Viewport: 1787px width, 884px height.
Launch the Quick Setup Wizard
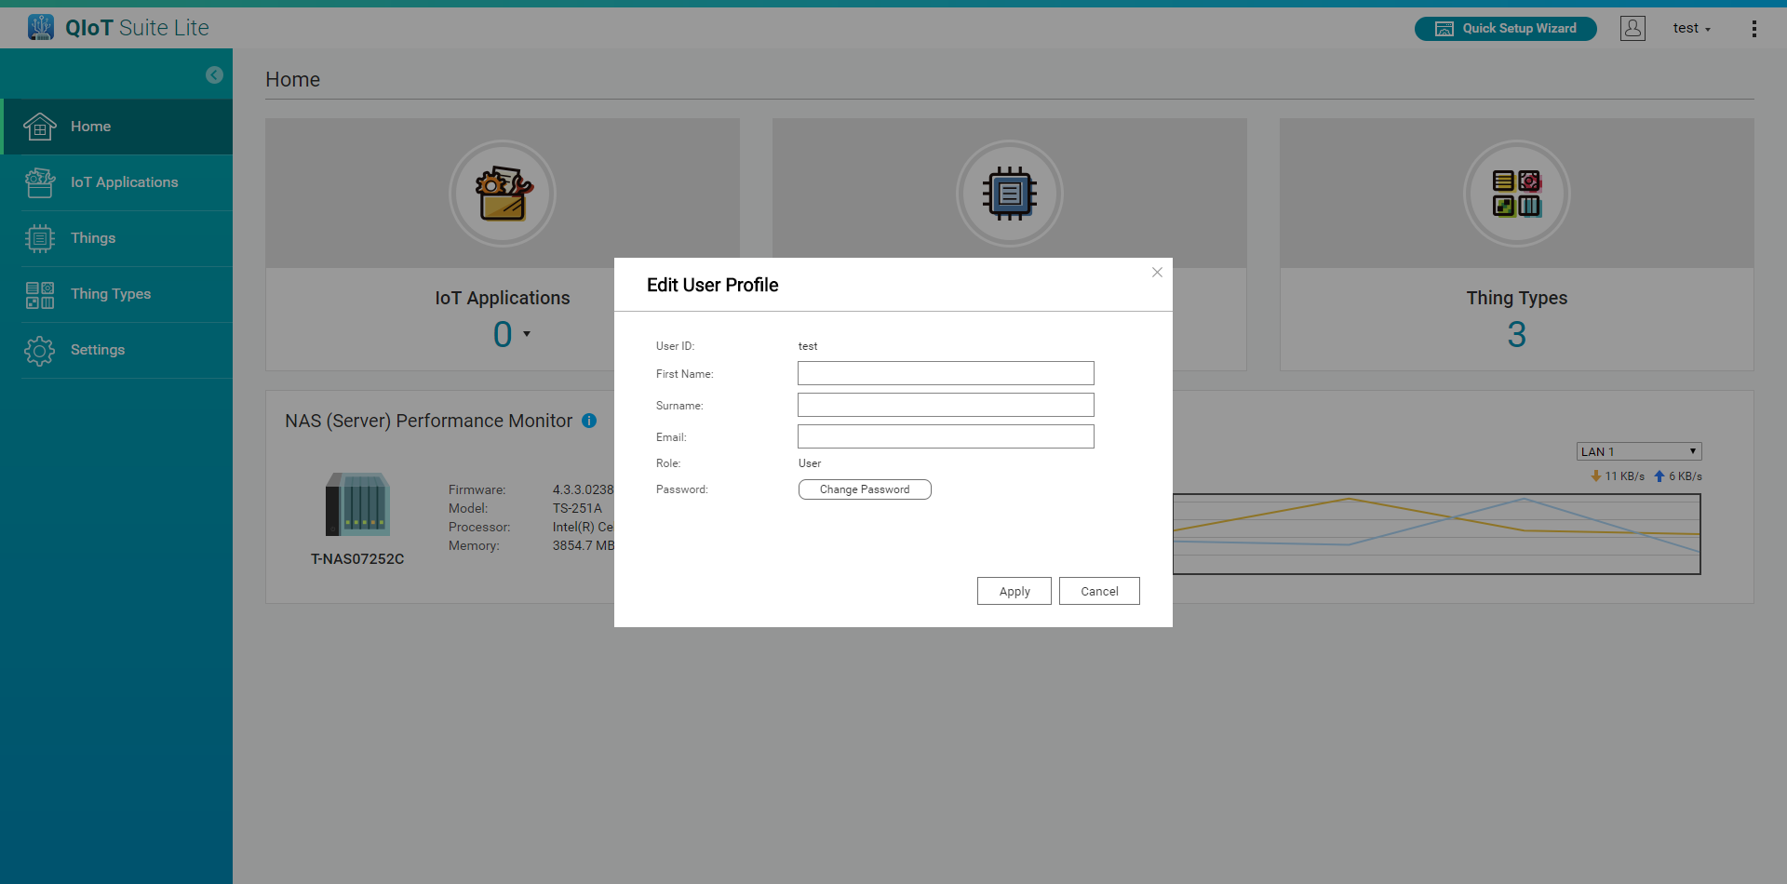click(1505, 29)
